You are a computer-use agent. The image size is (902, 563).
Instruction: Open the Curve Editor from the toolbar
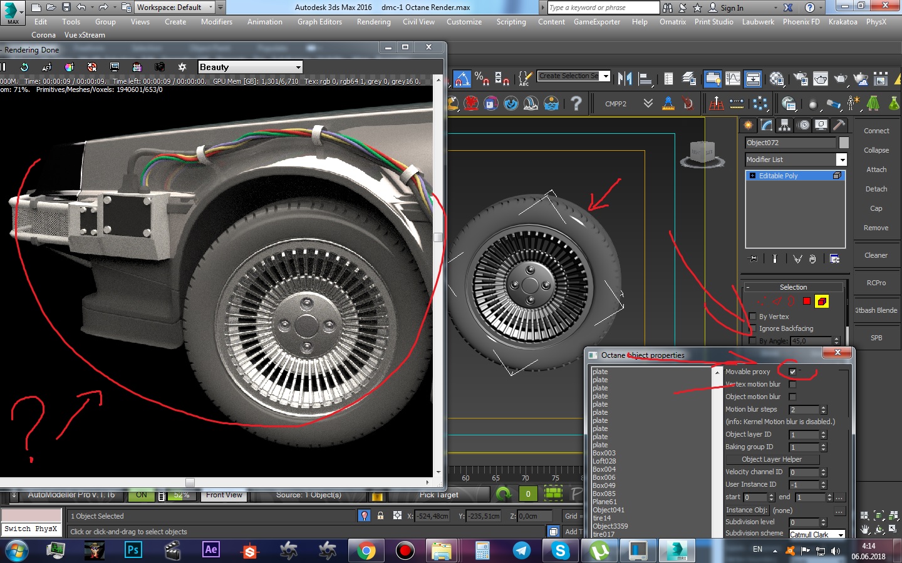point(733,78)
